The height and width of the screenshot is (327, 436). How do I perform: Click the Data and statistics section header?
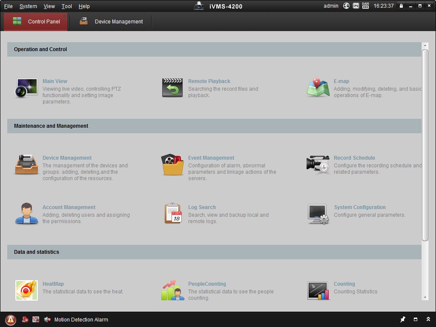[x=215, y=252]
